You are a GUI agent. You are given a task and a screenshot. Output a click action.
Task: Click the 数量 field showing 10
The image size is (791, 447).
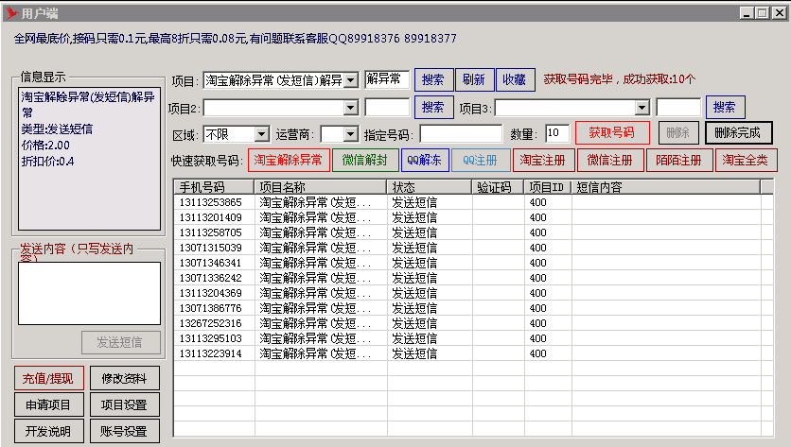[x=557, y=133]
